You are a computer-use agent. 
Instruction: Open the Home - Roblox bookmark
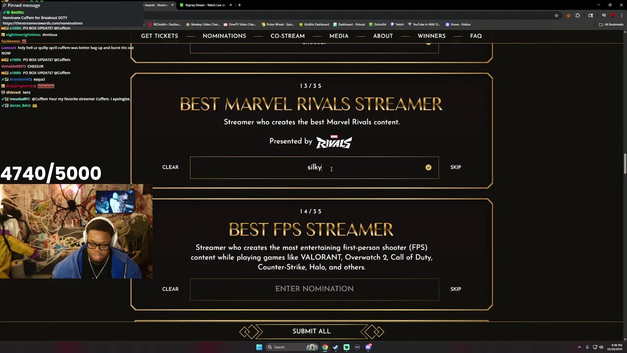click(x=458, y=24)
